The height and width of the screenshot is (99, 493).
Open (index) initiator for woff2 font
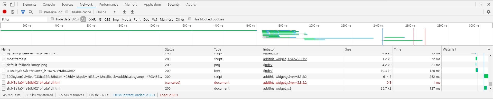click(x=268, y=71)
